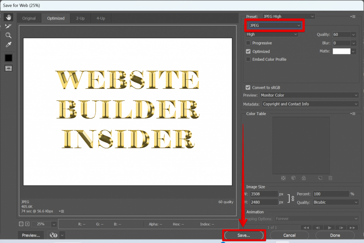View the Original tab
Screen dimensions: 364x243
tap(29, 18)
